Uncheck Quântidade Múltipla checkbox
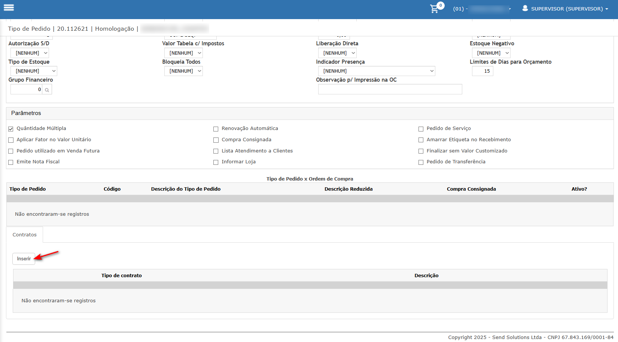The image size is (618, 342). click(x=11, y=129)
